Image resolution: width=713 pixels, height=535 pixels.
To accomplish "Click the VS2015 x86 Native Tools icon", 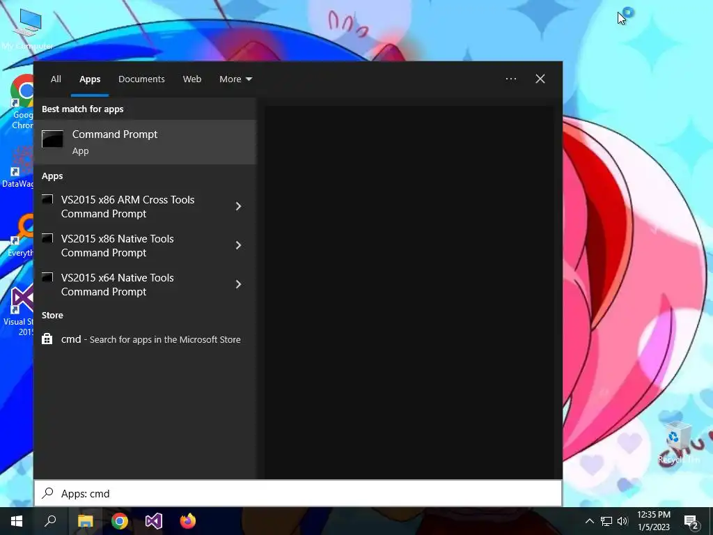I will click(47, 238).
